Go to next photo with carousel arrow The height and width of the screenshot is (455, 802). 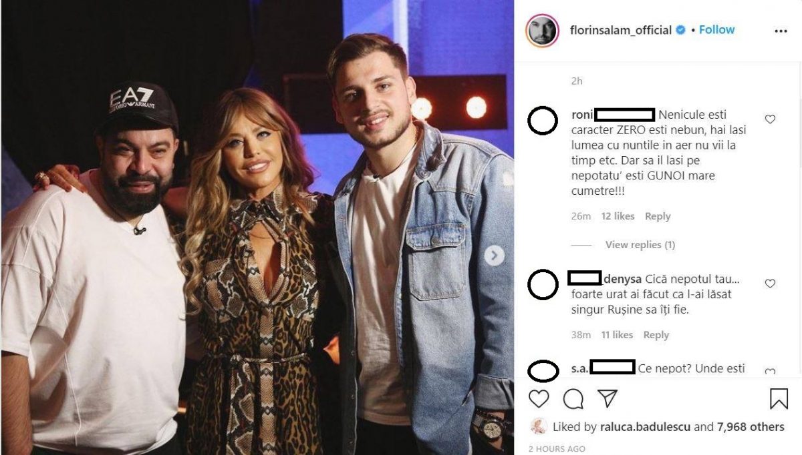[x=494, y=256]
